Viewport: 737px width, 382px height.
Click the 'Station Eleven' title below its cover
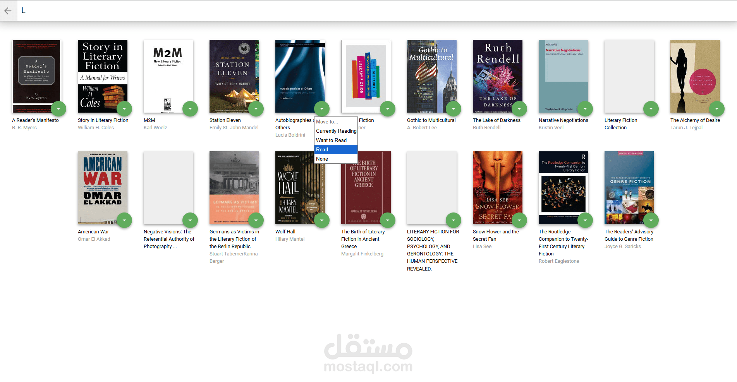[225, 120]
